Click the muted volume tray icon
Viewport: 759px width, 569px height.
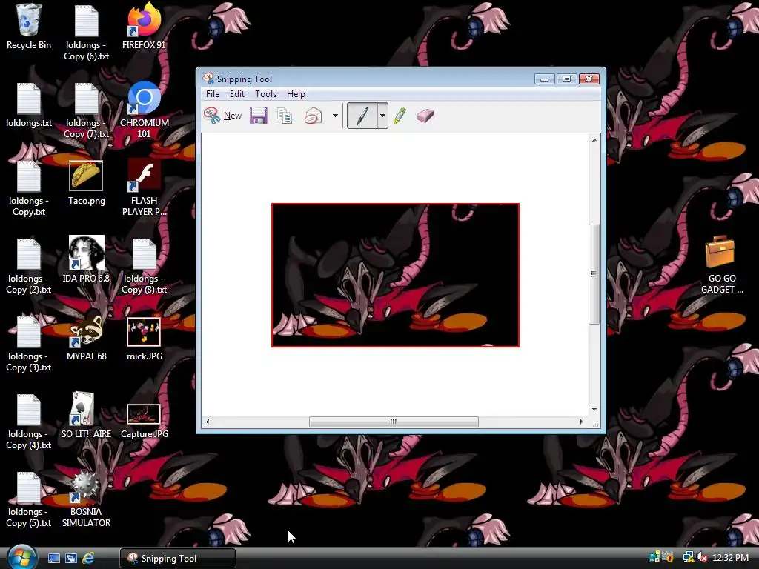703,557
